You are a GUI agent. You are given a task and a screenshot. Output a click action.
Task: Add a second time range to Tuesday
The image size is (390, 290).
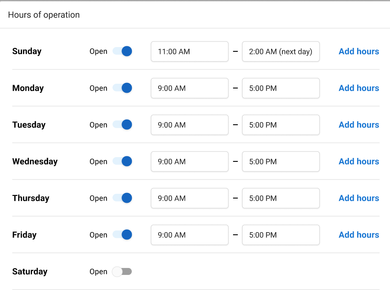click(x=358, y=125)
